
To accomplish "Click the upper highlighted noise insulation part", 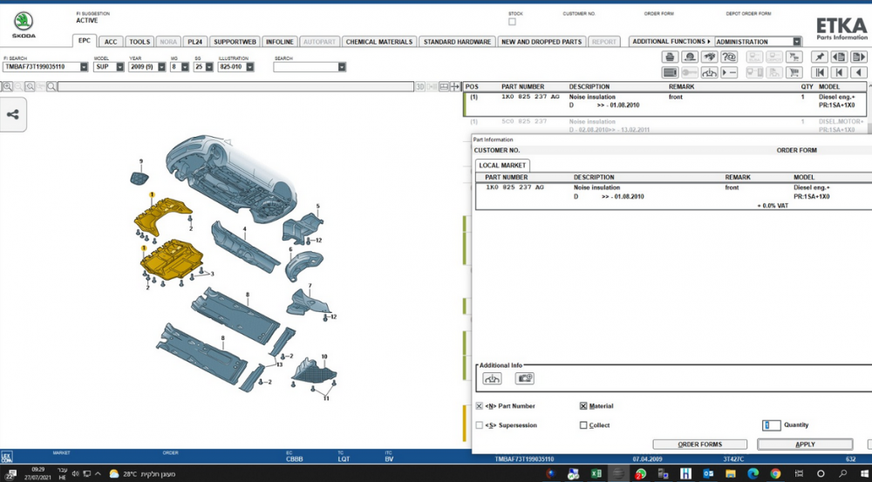I will 162,215.
